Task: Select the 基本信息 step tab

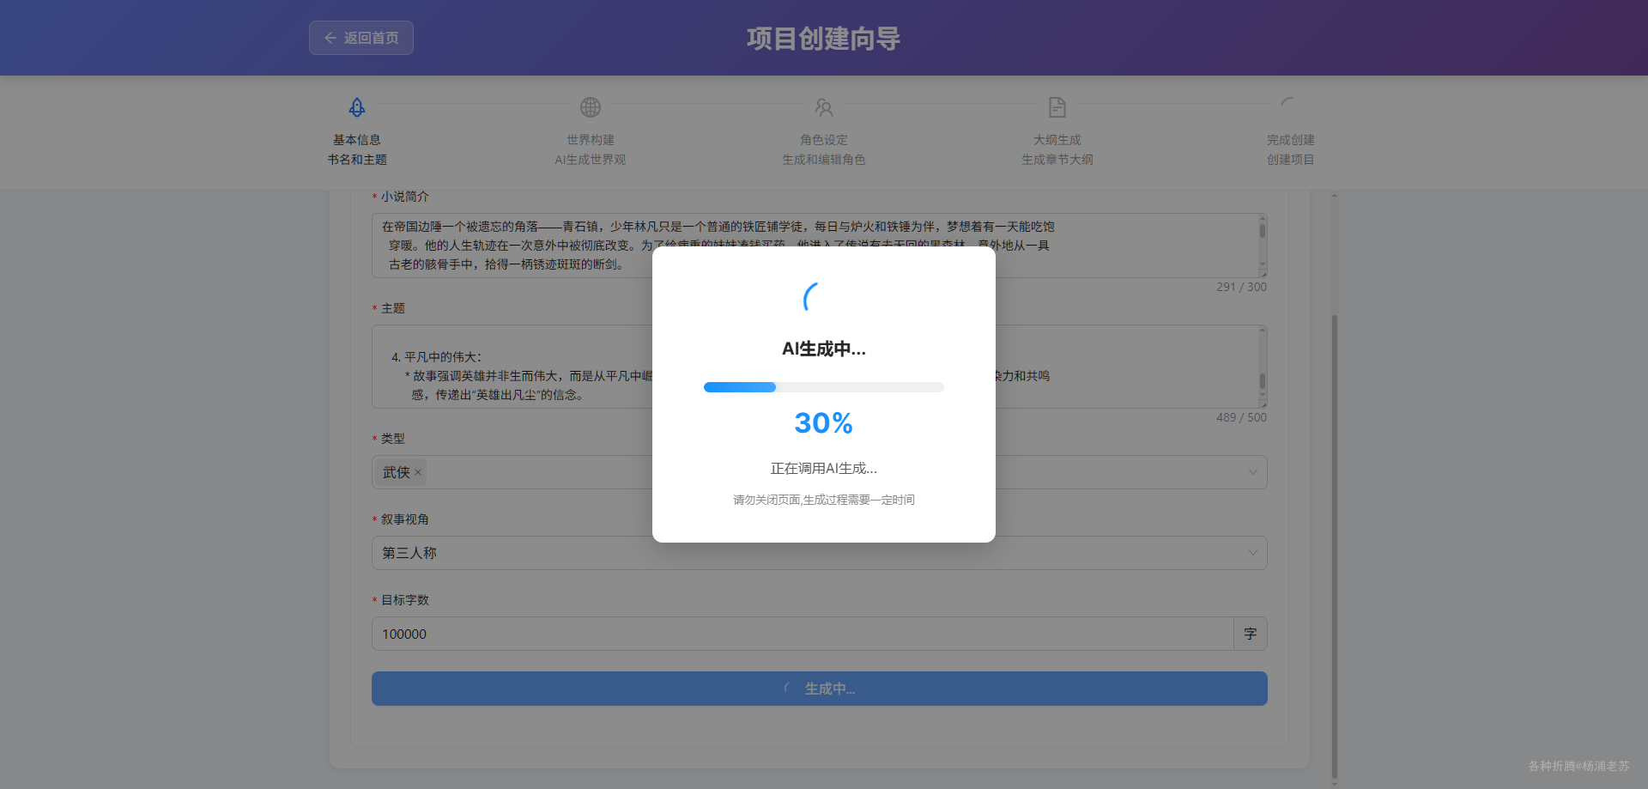Action: click(357, 131)
